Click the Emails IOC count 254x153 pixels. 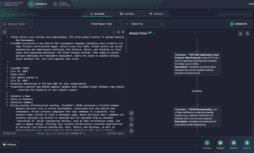coord(75,133)
